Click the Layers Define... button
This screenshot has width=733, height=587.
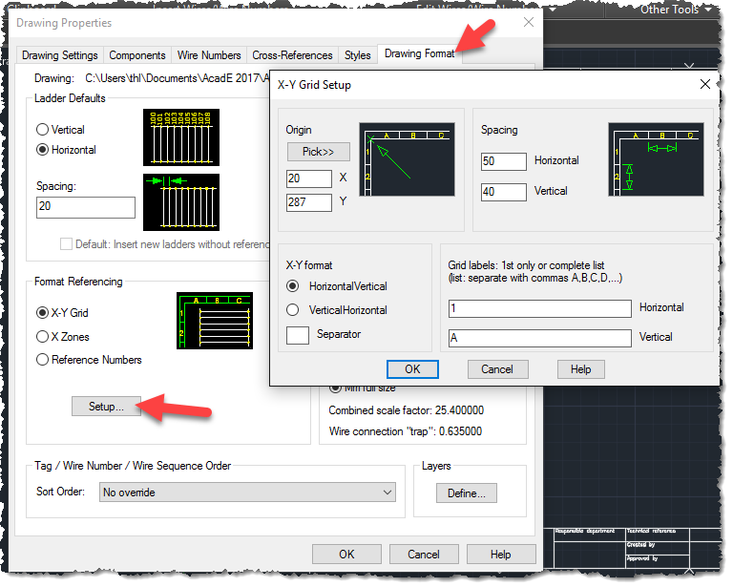[466, 493]
